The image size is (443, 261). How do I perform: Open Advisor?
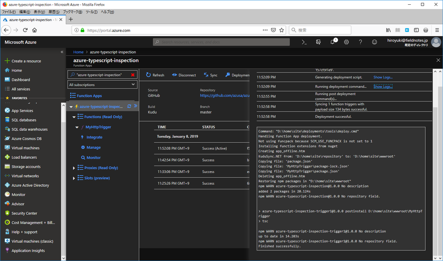pos(14,204)
